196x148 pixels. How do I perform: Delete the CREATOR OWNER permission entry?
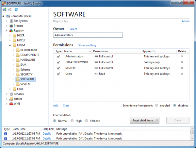(x=182, y=62)
